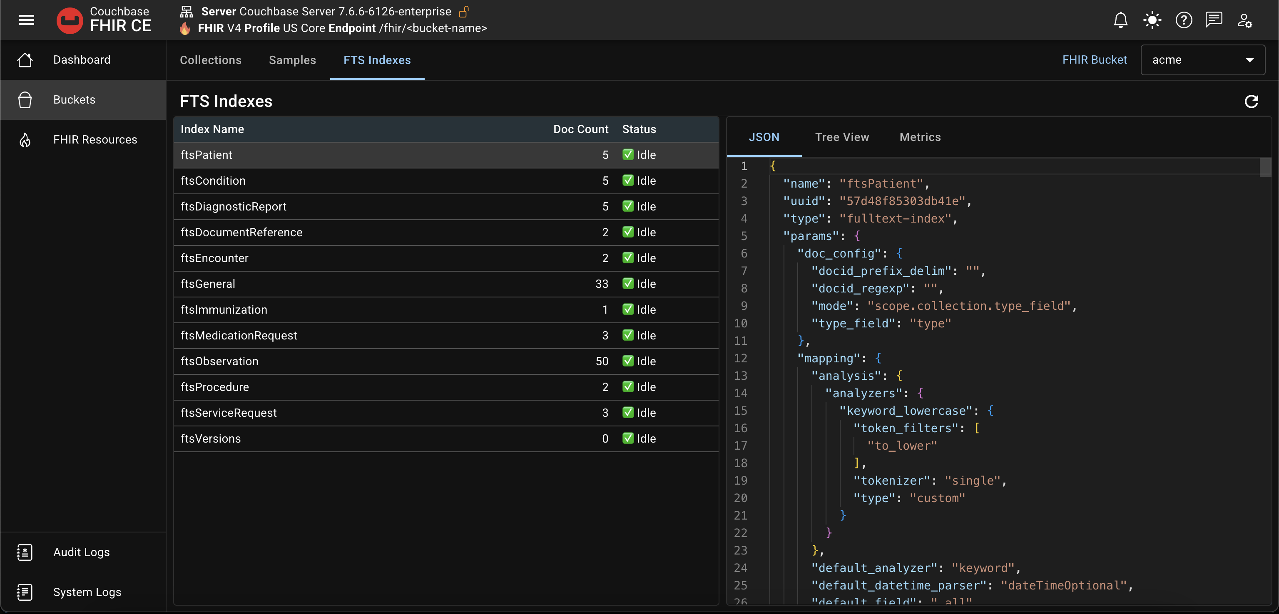Image resolution: width=1279 pixels, height=614 pixels.
Task: Open the Collections tab
Action: click(211, 60)
